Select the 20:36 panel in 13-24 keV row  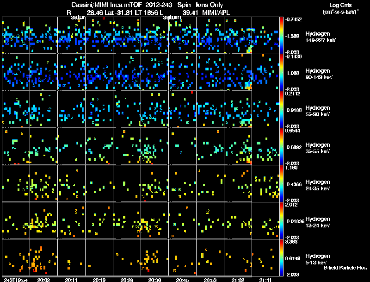(154, 220)
